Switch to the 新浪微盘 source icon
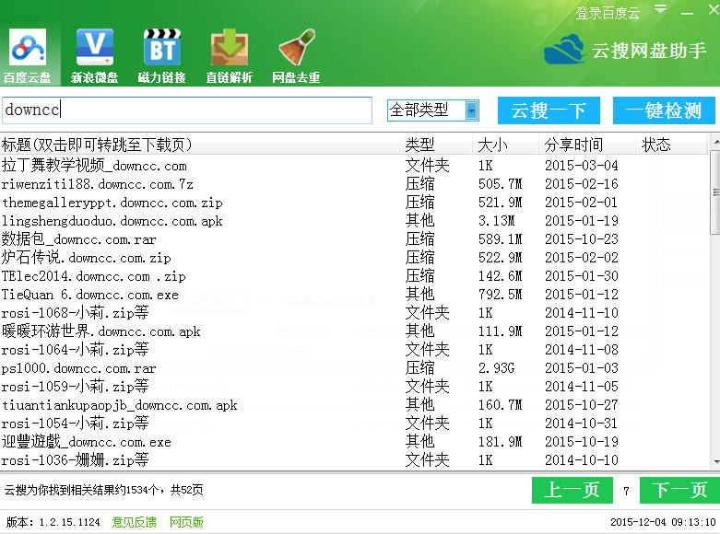The height and width of the screenshot is (534, 720). pyautogui.click(x=95, y=56)
